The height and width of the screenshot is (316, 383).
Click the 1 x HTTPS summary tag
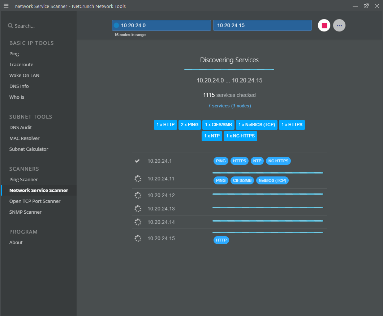[292, 125]
